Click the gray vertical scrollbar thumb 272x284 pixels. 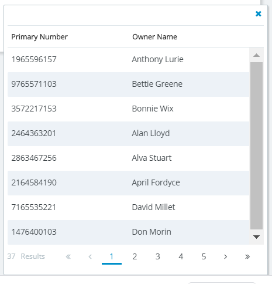tap(256, 146)
